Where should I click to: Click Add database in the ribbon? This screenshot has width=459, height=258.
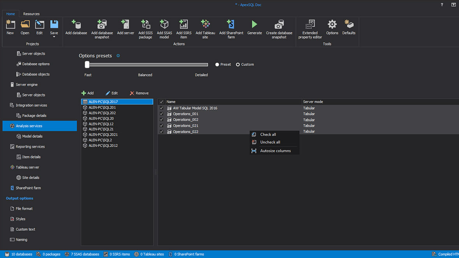[x=76, y=27]
